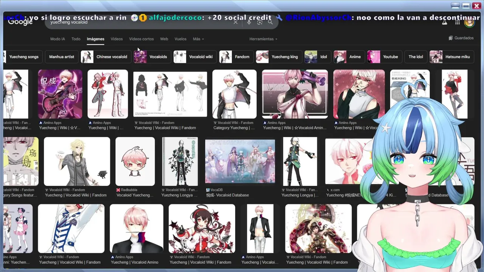Open Google Lens image search icon
The height and width of the screenshot is (272, 484).
pyautogui.click(x=260, y=22)
